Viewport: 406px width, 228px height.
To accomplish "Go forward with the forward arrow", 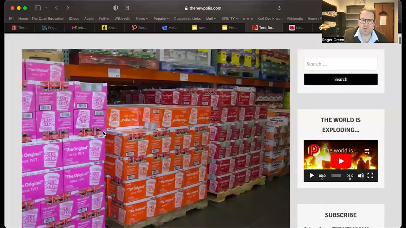I will pos(68,8).
